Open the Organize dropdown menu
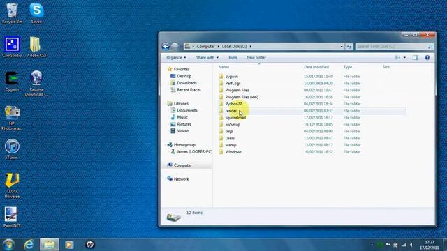The width and height of the screenshot is (447, 251). point(176,57)
